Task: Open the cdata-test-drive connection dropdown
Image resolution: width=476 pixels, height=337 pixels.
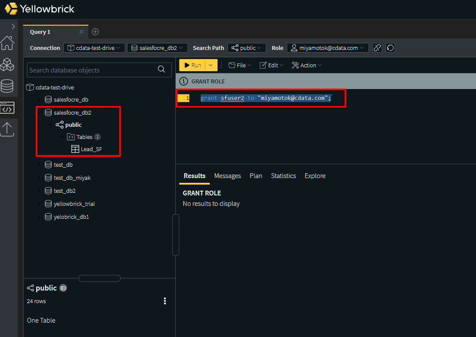Action: (94, 48)
